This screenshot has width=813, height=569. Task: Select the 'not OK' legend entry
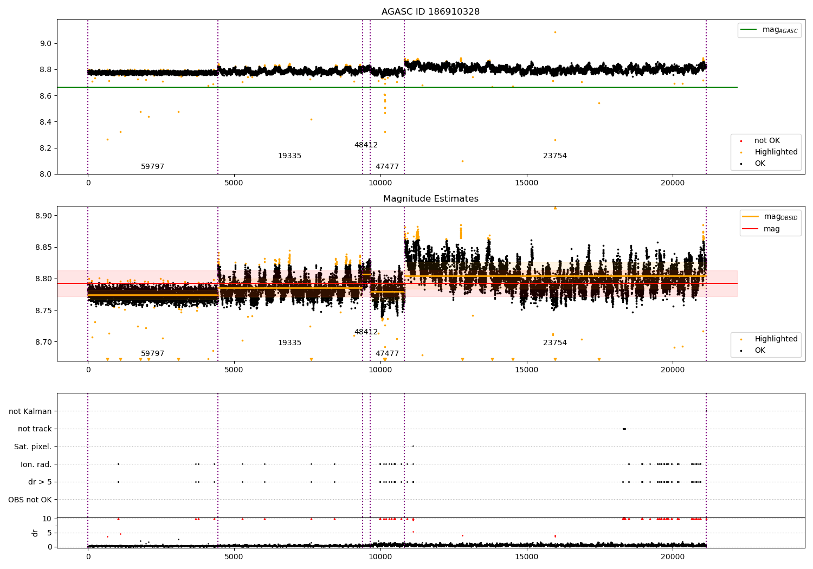click(x=767, y=141)
